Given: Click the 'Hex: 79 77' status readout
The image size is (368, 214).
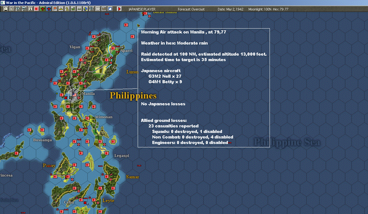Looking at the screenshot, I should [281, 9].
